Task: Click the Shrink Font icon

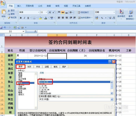Action: pyautogui.click(x=54, y=12)
